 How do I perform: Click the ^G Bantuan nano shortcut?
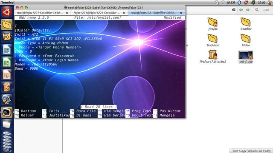click(26, 111)
